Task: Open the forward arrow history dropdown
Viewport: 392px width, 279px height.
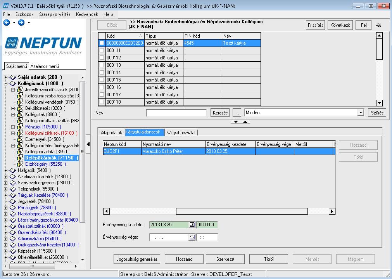Action: coord(29,23)
